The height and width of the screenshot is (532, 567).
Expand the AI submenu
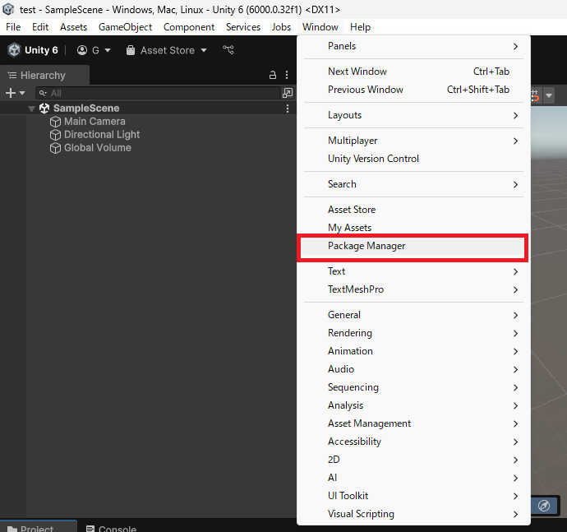[x=413, y=478]
